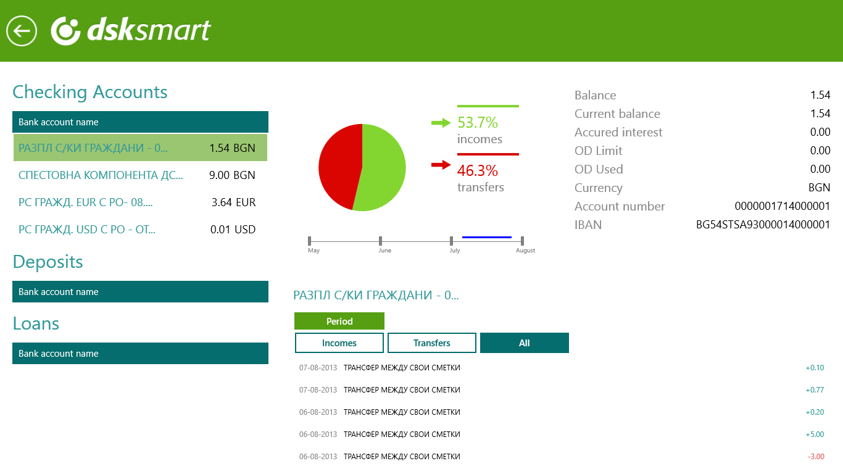Viewport: 843px width, 474px height.
Task: Go back with the circular arrow button
Action: coord(22,30)
